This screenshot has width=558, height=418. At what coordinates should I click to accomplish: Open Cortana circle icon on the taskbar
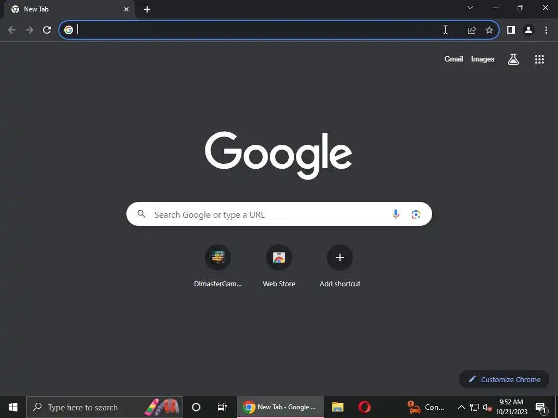[196, 407]
